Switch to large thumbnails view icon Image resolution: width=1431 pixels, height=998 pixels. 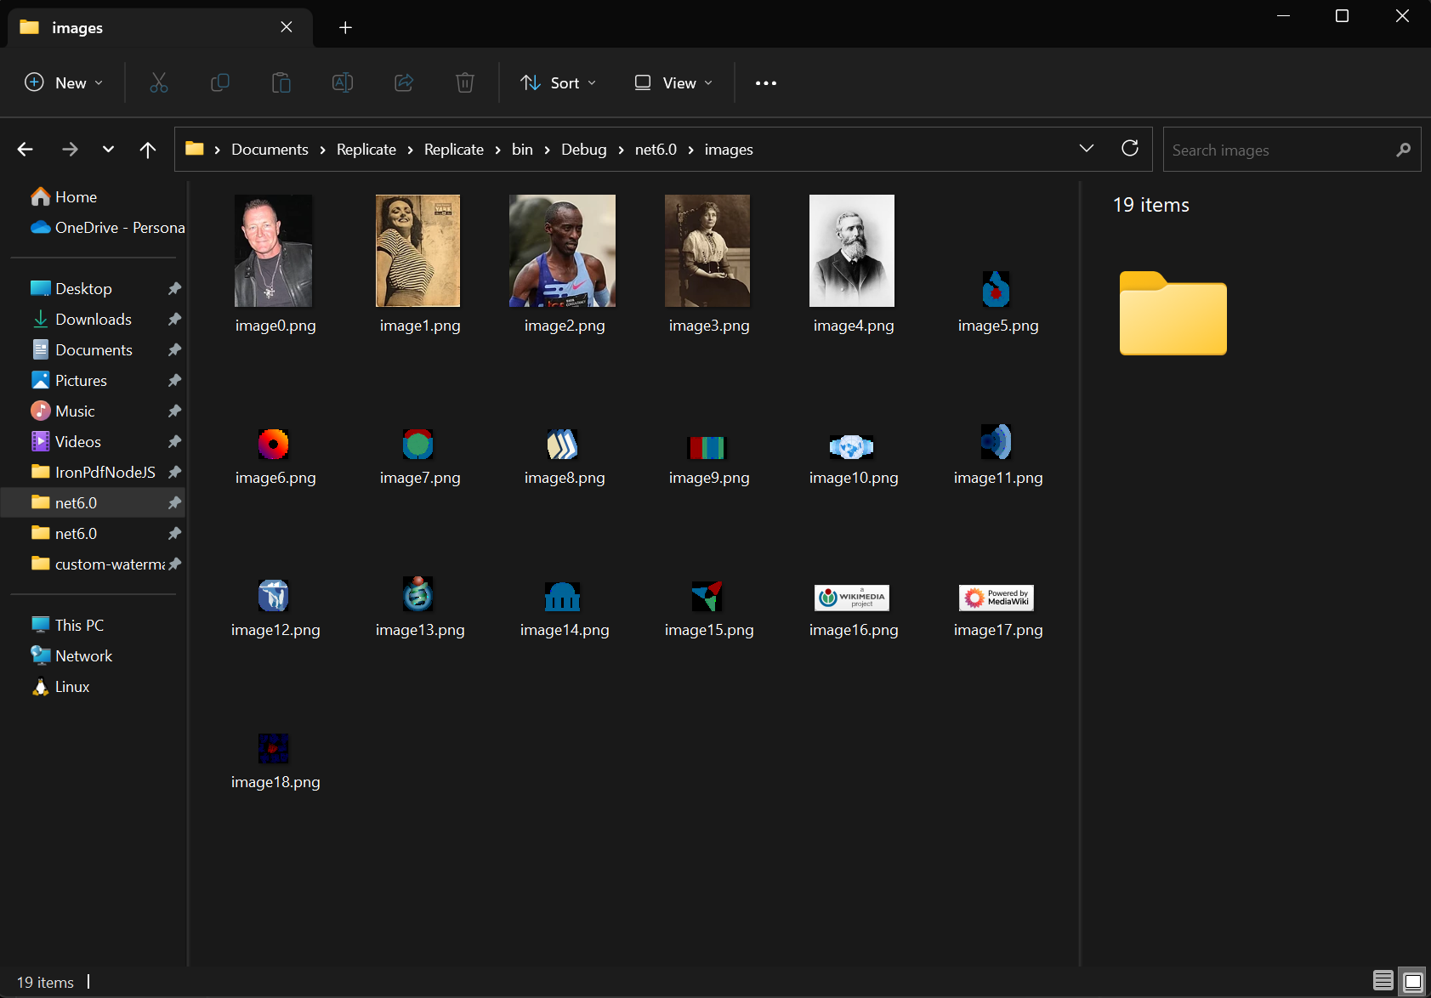coord(1412,981)
